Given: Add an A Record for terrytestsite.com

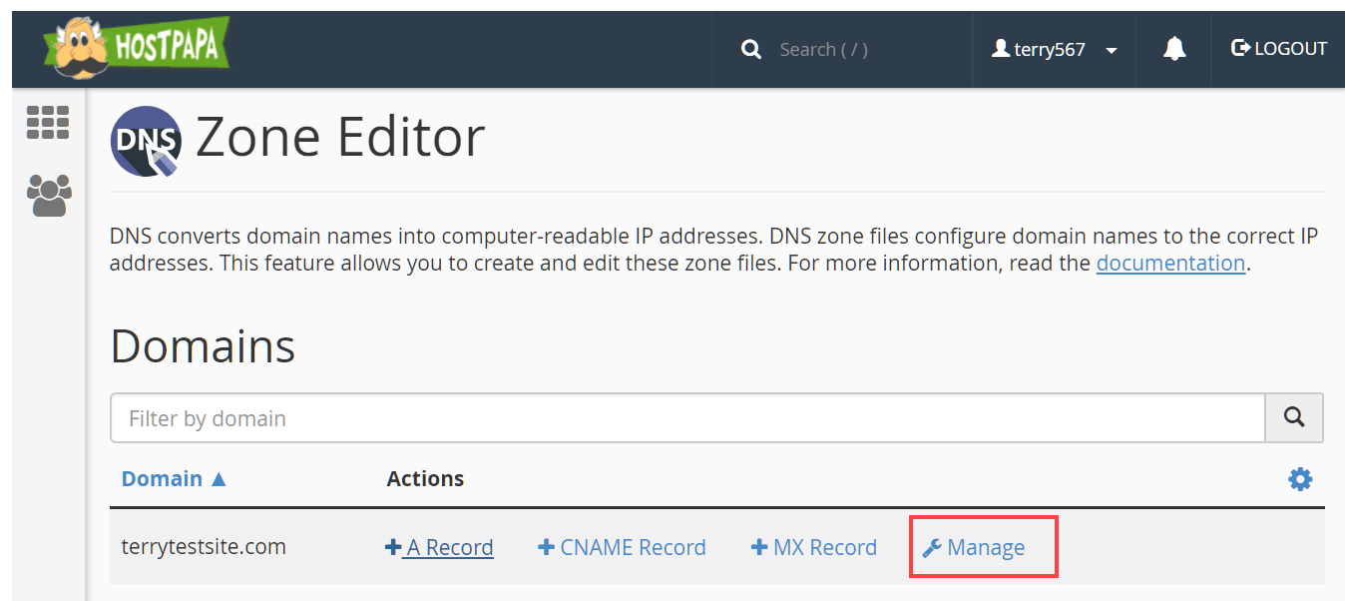Looking at the screenshot, I should coord(439,547).
